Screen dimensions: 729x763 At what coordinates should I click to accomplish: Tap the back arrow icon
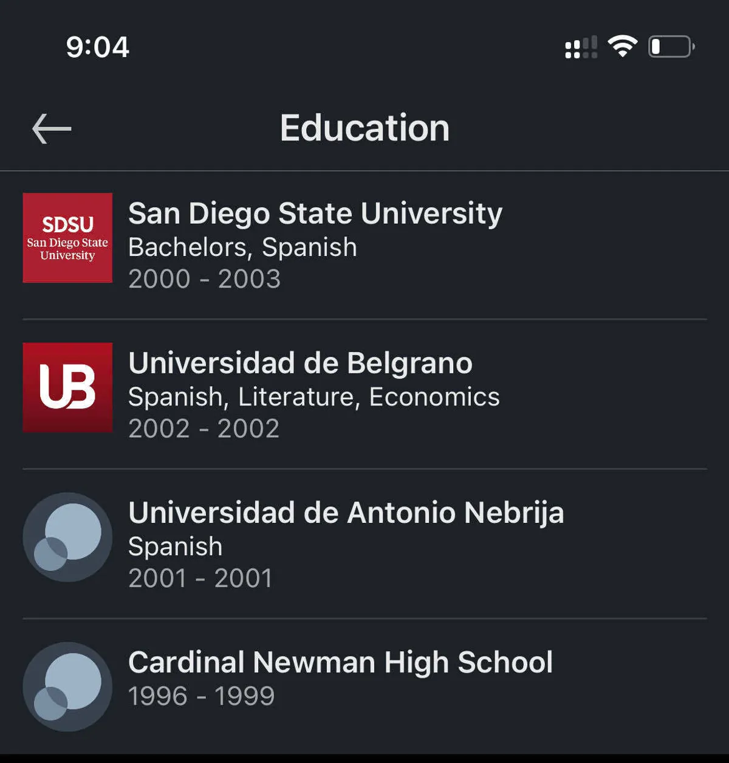(52, 128)
